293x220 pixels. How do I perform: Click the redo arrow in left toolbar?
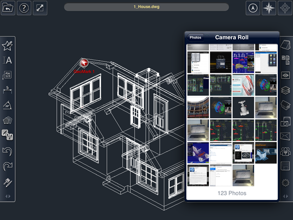[x=7, y=165]
